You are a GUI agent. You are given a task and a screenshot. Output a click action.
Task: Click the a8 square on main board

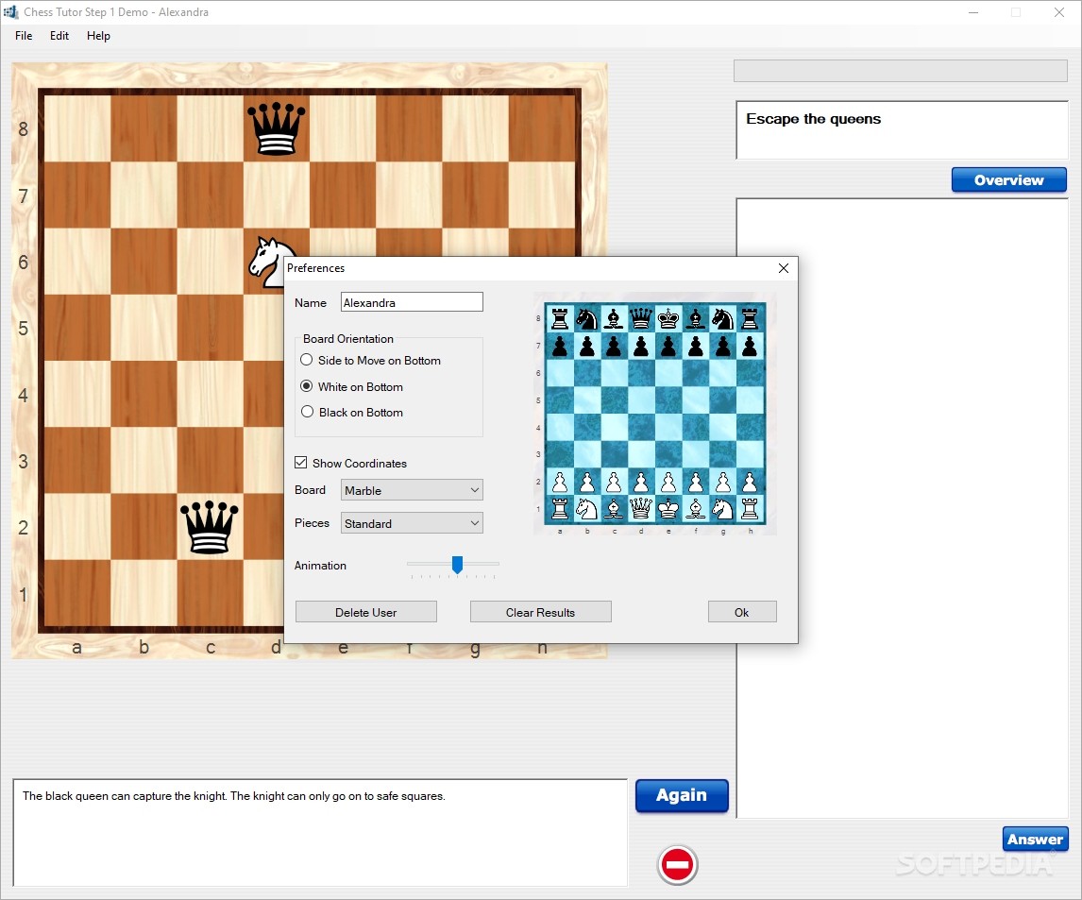click(x=77, y=128)
